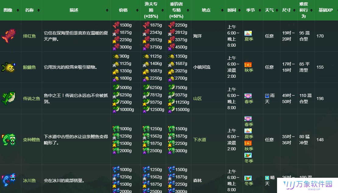Click the winter season icon in 变种鲤鱼 row
The image size is (338, 193).
pyautogui.click(x=248, y=155)
